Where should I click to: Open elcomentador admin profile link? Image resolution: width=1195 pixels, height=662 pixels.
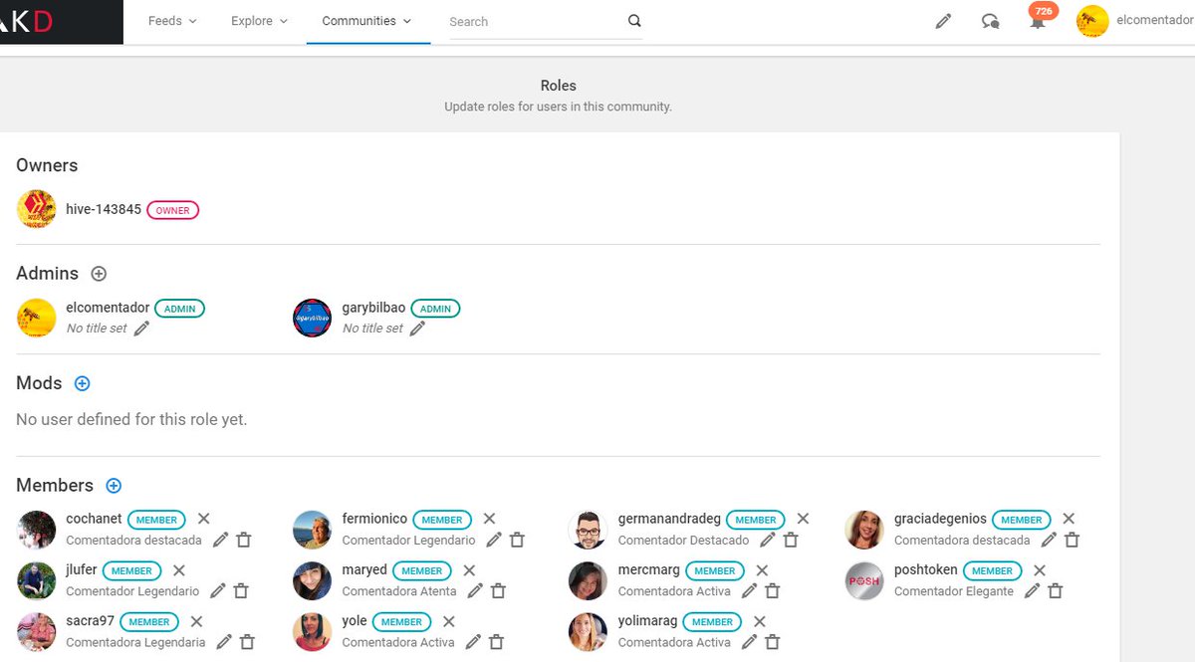(x=108, y=308)
